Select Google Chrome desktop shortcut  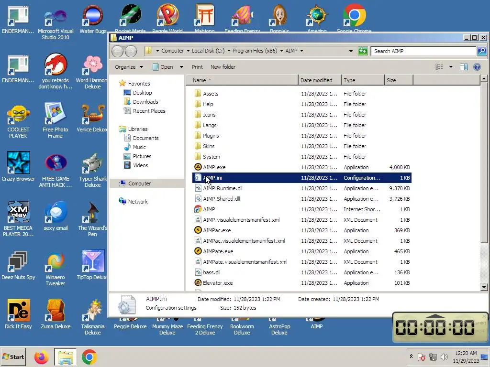coord(354,18)
